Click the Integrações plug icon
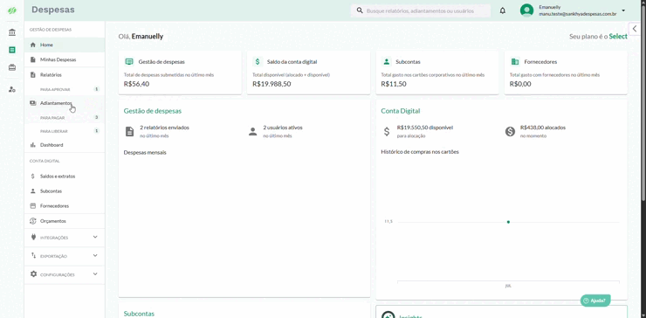646x318 pixels. click(x=33, y=238)
